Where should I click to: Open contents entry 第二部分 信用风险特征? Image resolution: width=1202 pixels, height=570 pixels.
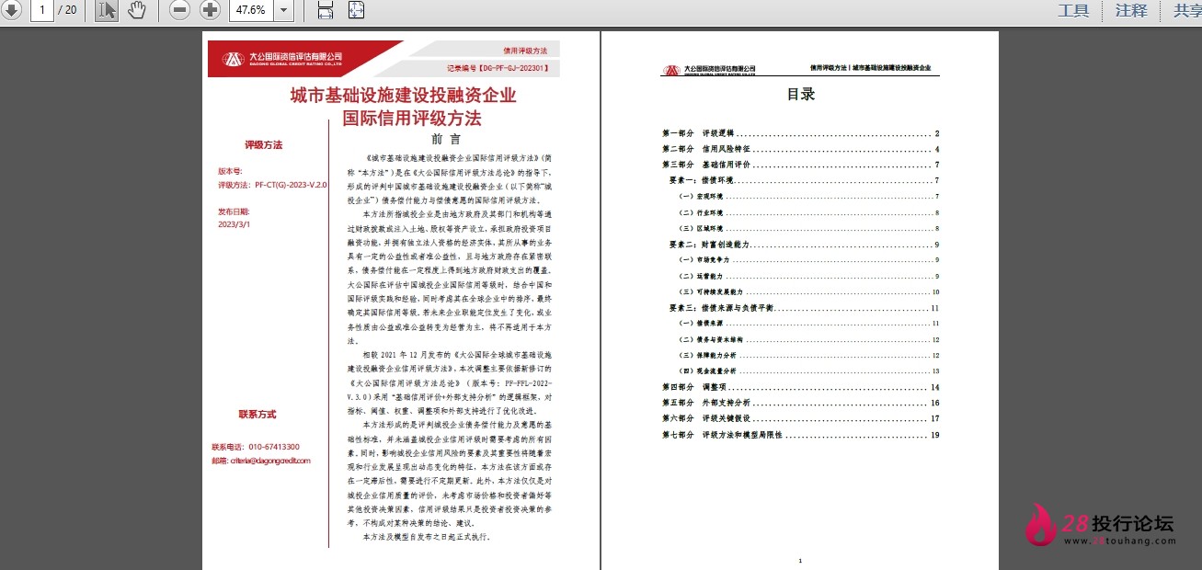[800, 149]
